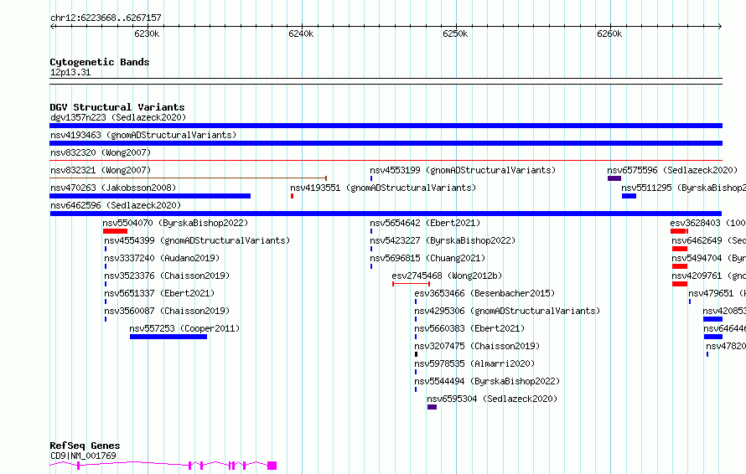Click the 6240k ruler tick label
Image resolution: width=746 pixels, height=474 pixels.
point(301,33)
